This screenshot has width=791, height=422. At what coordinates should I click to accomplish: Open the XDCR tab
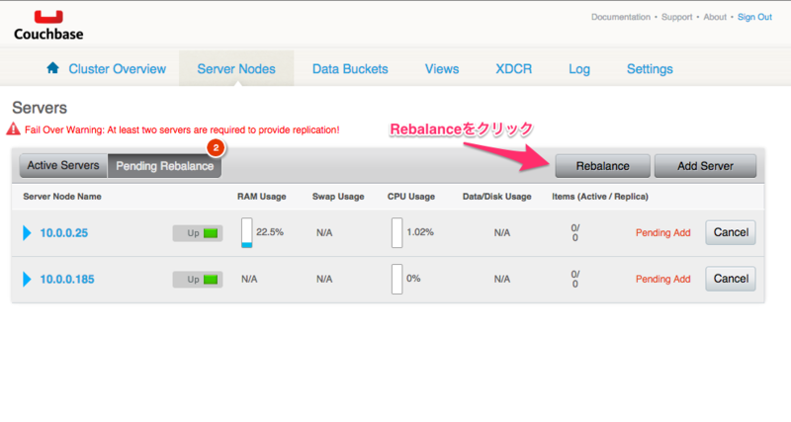[513, 69]
